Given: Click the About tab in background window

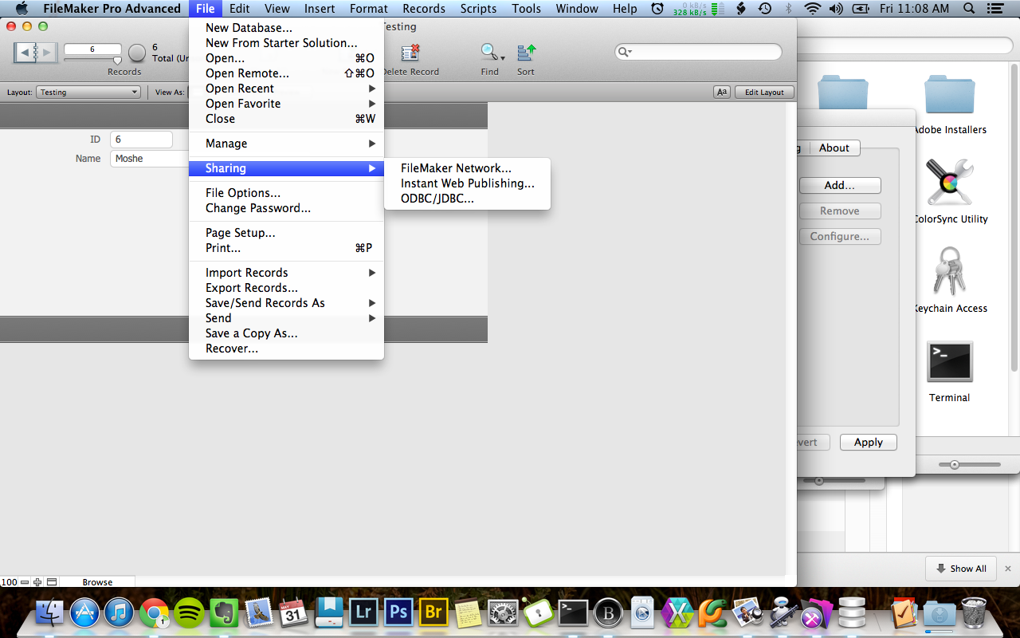Looking at the screenshot, I should 834,148.
